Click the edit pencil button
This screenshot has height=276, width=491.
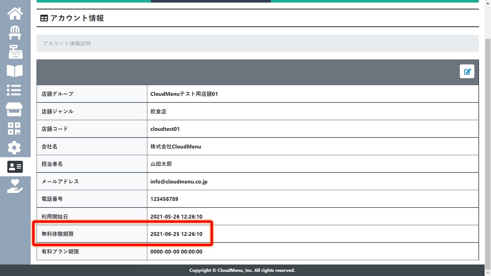tap(467, 71)
